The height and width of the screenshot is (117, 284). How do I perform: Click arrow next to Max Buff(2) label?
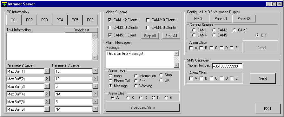(x=47, y=79)
